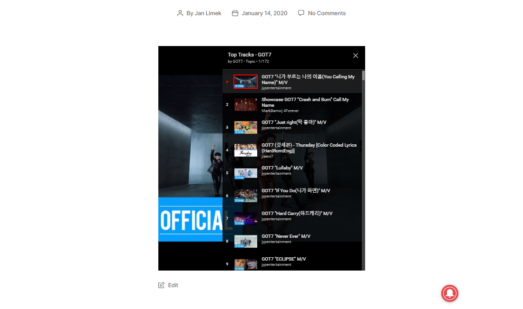Play GOT7 Hard Carry M/V
This screenshot has width=523, height=309.
point(297,214)
